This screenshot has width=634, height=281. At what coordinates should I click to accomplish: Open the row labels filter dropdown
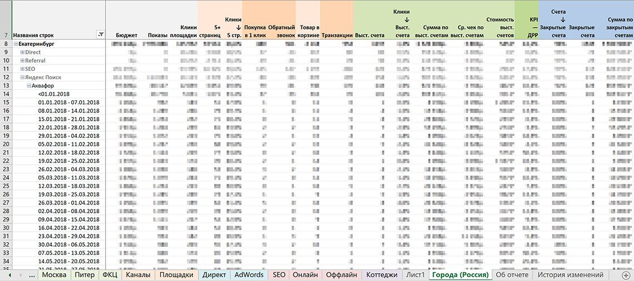pos(101,35)
